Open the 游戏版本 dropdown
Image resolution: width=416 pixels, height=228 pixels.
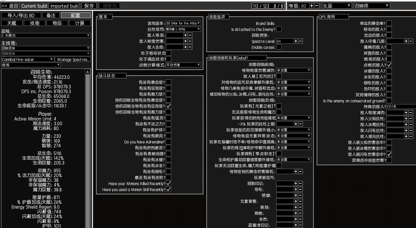[x=183, y=23]
